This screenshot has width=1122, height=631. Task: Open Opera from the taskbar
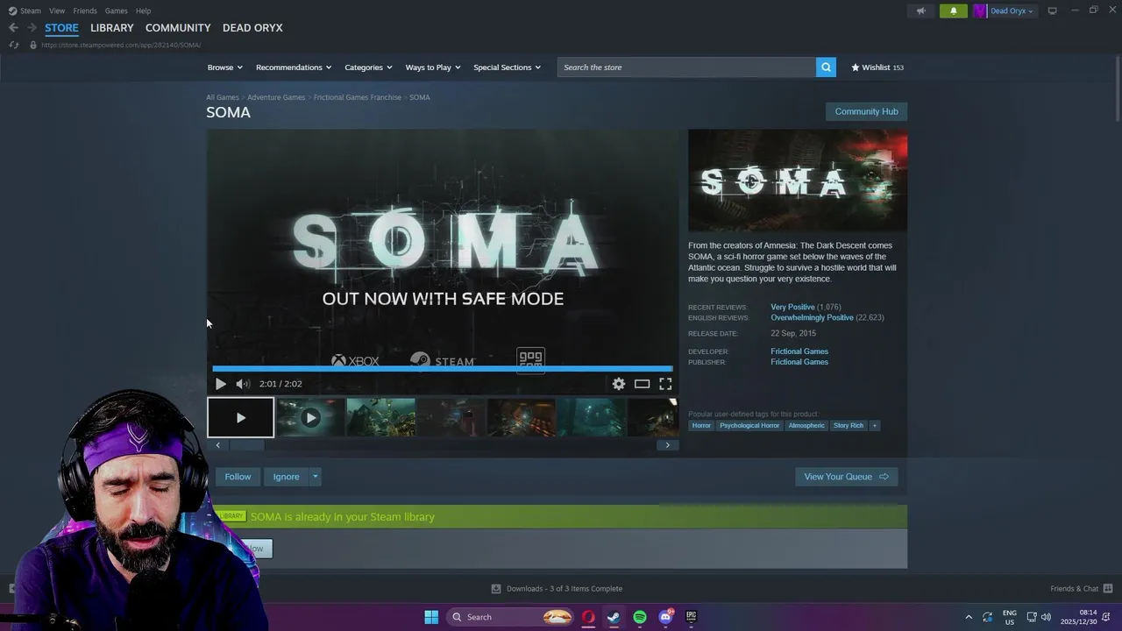pos(588,617)
